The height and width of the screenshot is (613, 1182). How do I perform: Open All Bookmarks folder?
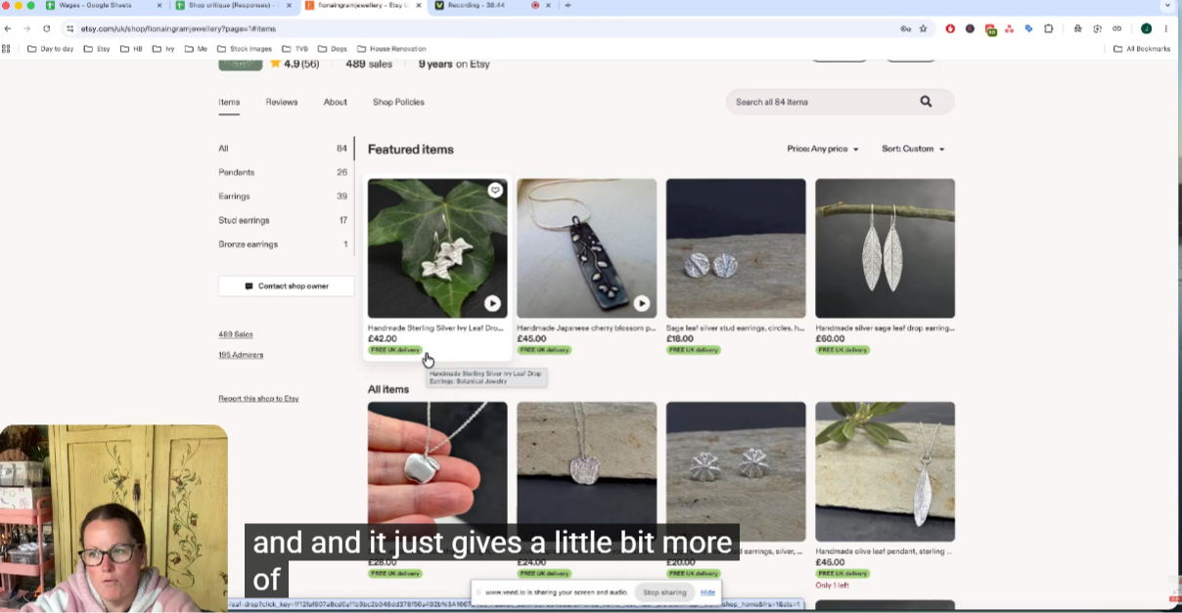coord(1142,48)
